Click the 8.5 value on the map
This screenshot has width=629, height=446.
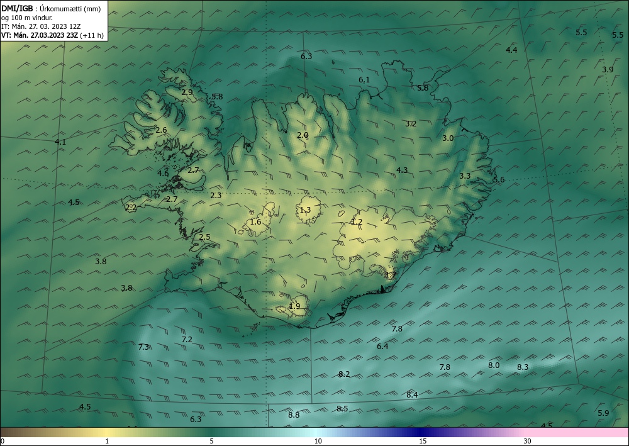342,409
